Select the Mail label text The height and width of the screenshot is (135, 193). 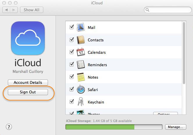pos(92,27)
